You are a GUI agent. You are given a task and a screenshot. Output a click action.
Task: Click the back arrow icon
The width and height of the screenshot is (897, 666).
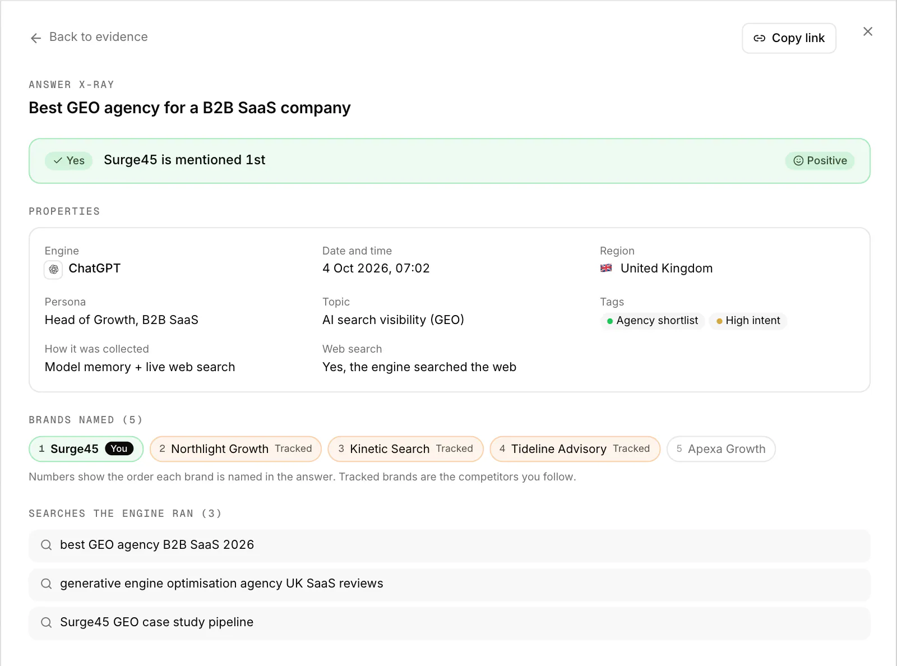tap(36, 38)
